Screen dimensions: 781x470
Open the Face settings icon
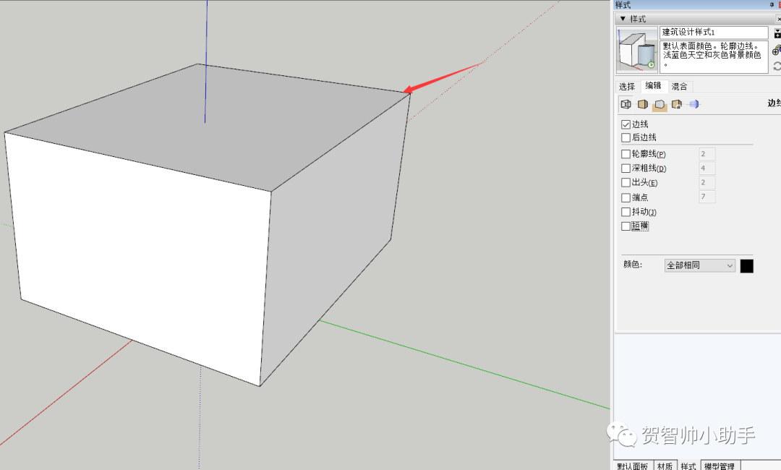pos(642,103)
